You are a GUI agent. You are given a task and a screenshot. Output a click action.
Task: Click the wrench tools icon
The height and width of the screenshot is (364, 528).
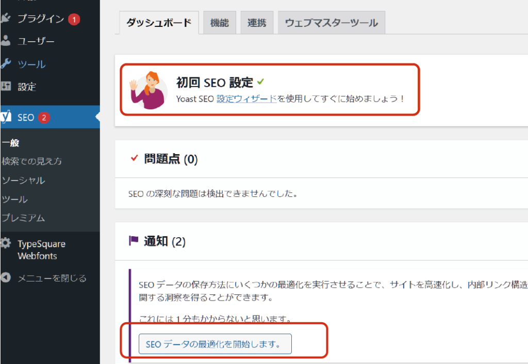click(x=6, y=63)
